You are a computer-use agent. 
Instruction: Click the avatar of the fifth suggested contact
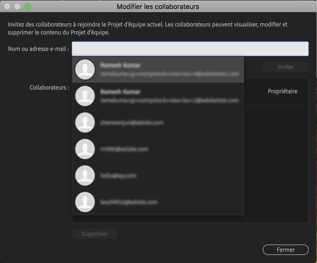click(x=85, y=176)
